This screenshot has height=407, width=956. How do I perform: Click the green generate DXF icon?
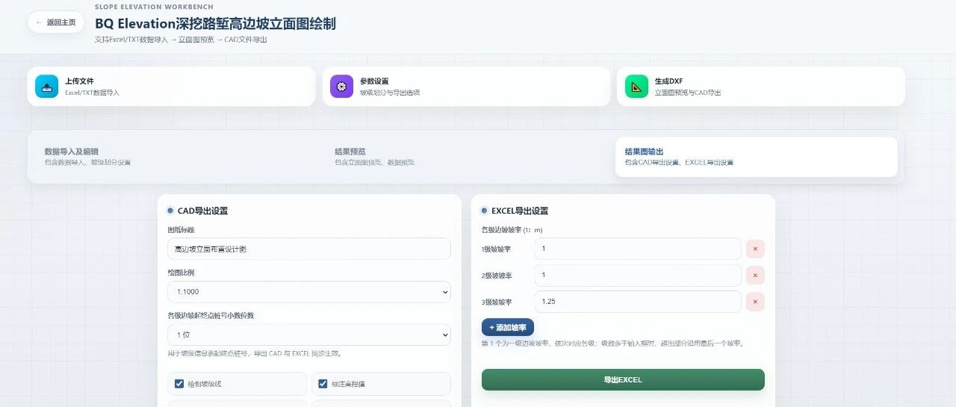(x=636, y=86)
